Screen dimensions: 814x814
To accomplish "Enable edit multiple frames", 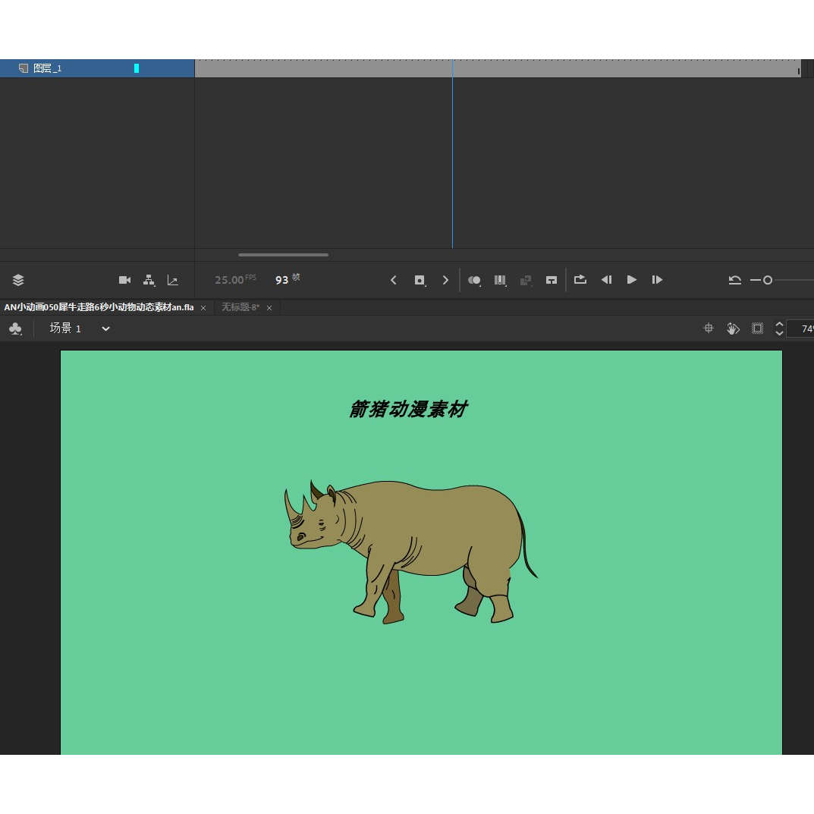I will 500,281.
